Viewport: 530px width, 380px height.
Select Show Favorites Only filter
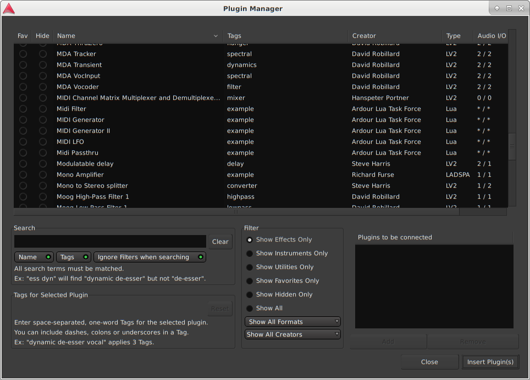point(250,281)
